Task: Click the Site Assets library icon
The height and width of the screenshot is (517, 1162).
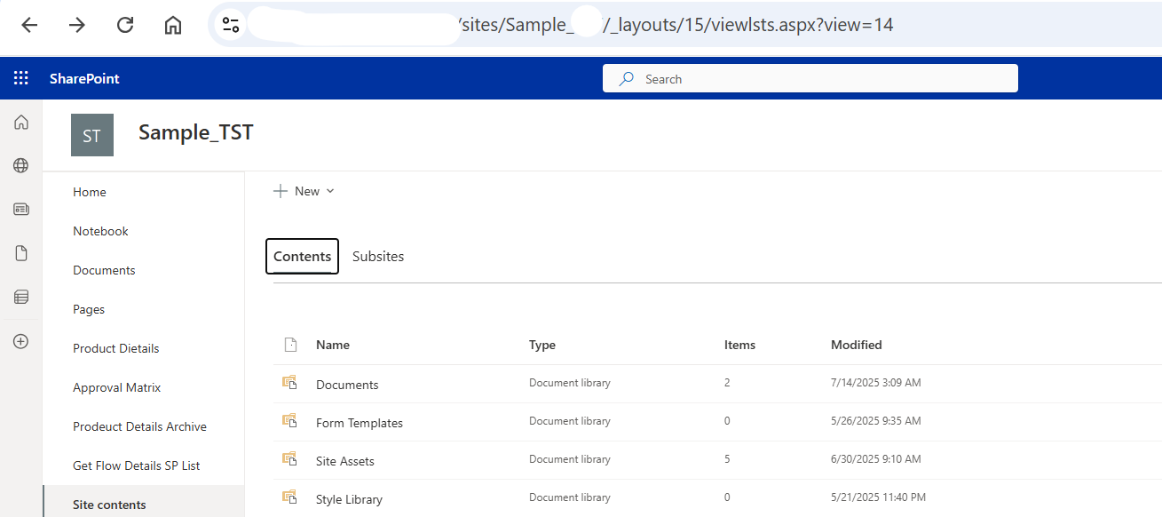Action: (x=289, y=459)
